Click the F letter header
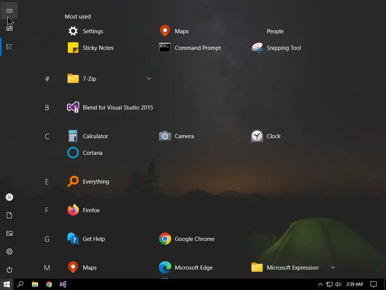 click(x=47, y=210)
